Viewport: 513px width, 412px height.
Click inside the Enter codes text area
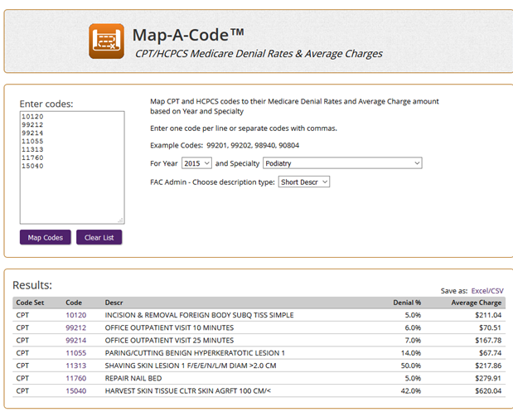[x=72, y=167]
